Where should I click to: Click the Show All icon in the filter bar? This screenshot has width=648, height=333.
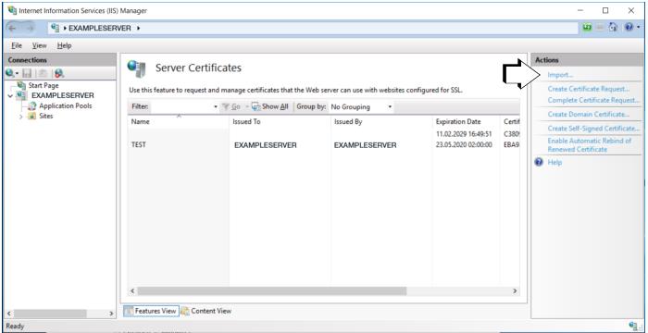tap(255, 106)
